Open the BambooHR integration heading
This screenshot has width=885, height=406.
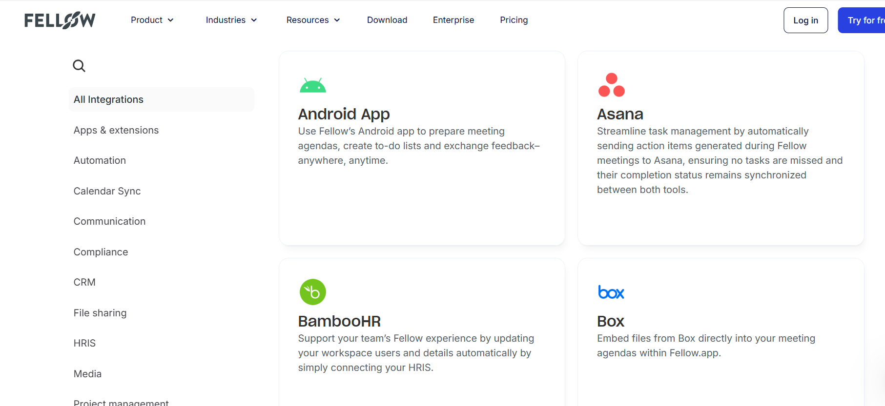pos(339,321)
